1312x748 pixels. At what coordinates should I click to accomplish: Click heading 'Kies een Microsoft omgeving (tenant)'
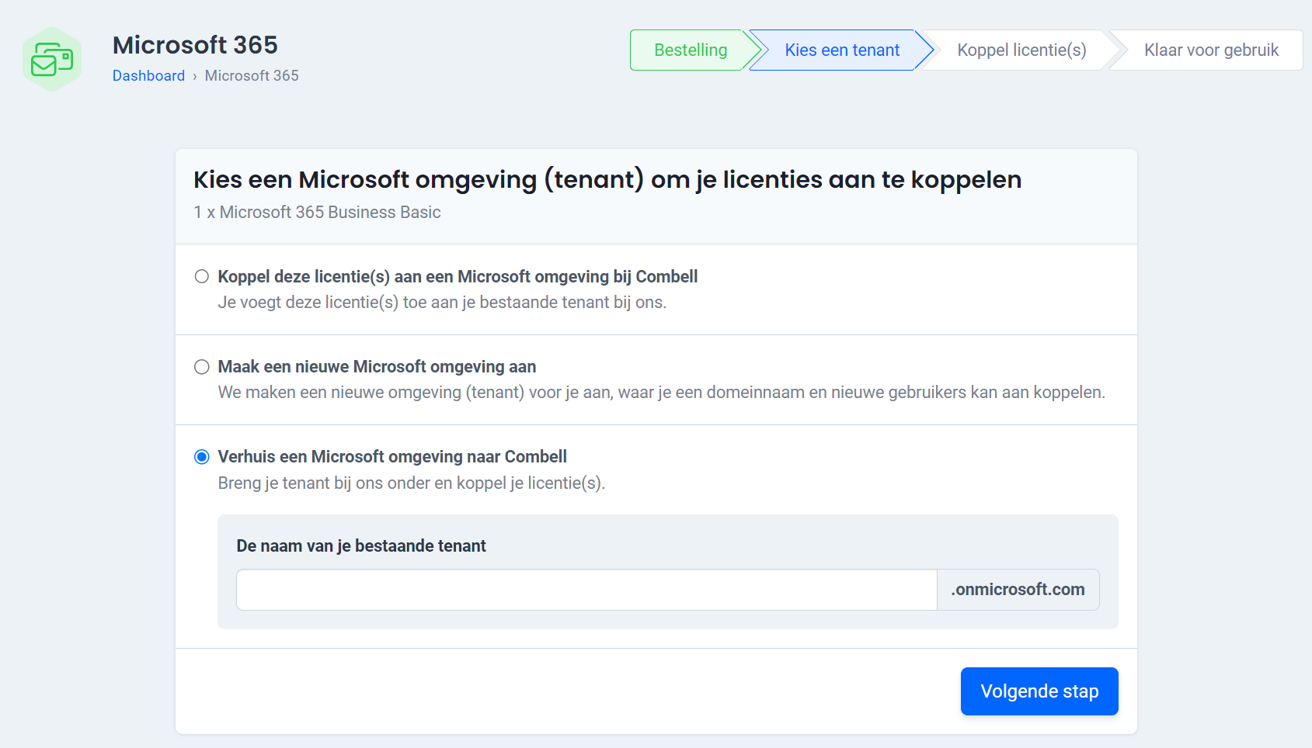point(607,179)
